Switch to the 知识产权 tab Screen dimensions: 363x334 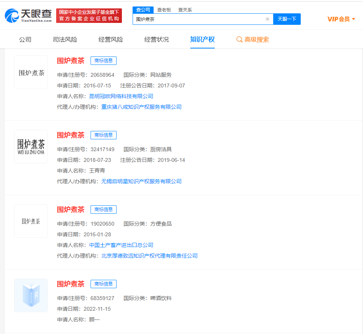[x=203, y=40]
